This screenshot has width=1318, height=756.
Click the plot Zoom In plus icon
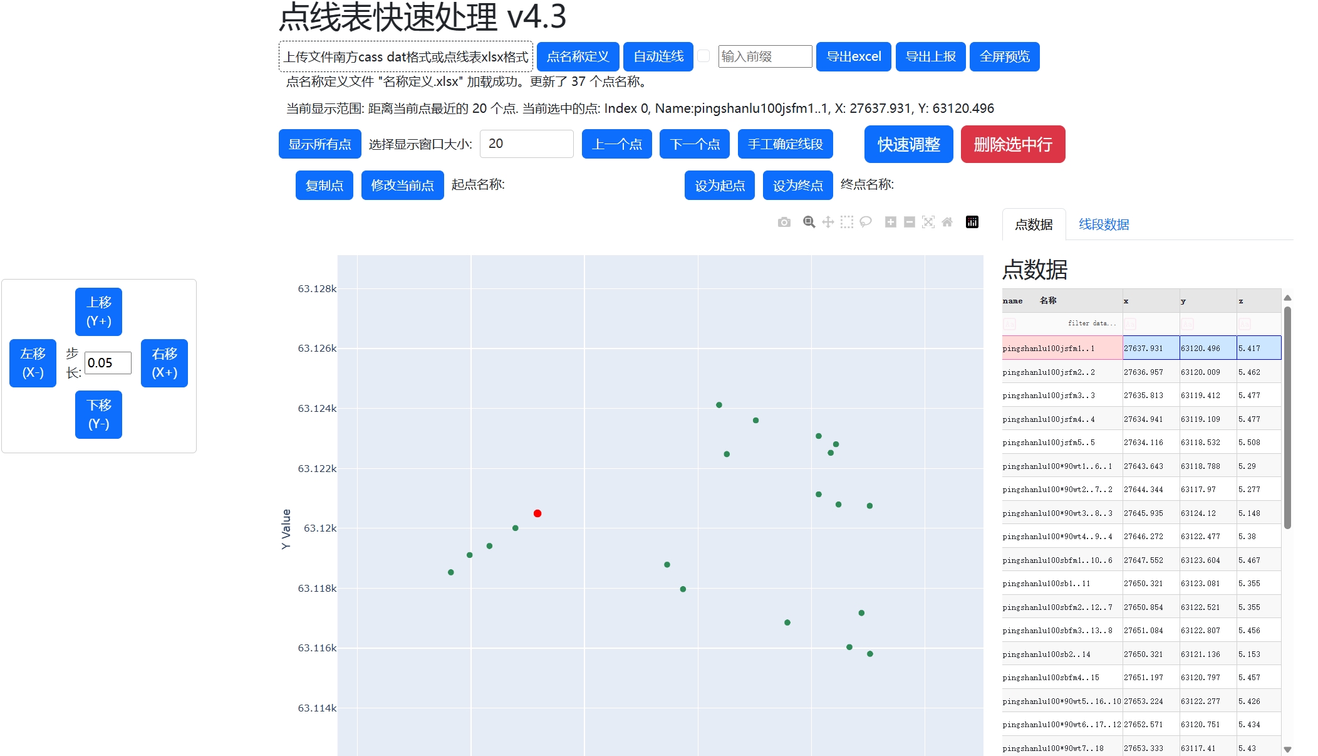click(890, 222)
